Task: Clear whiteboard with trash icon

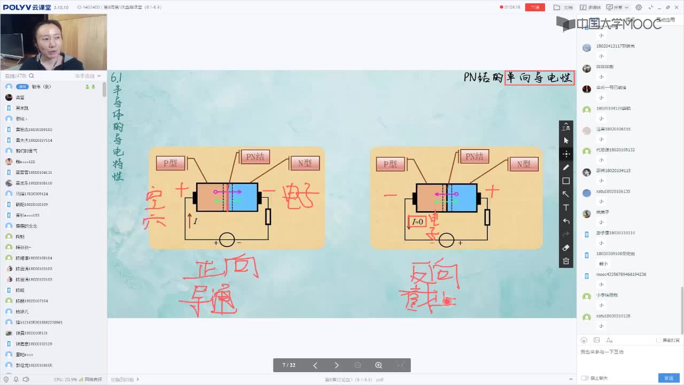Action: pyautogui.click(x=566, y=261)
